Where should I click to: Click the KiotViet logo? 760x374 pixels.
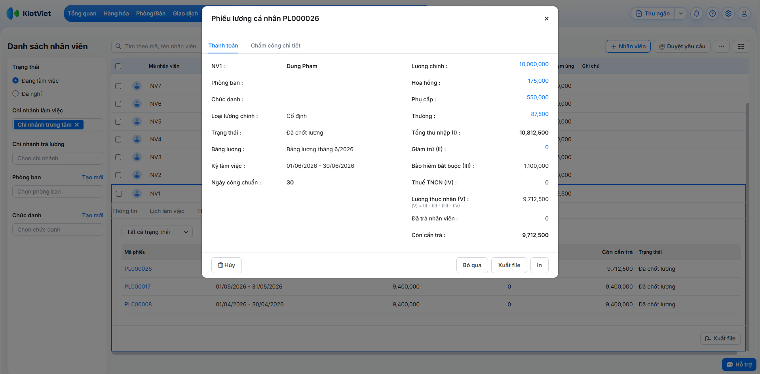tap(29, 13)
